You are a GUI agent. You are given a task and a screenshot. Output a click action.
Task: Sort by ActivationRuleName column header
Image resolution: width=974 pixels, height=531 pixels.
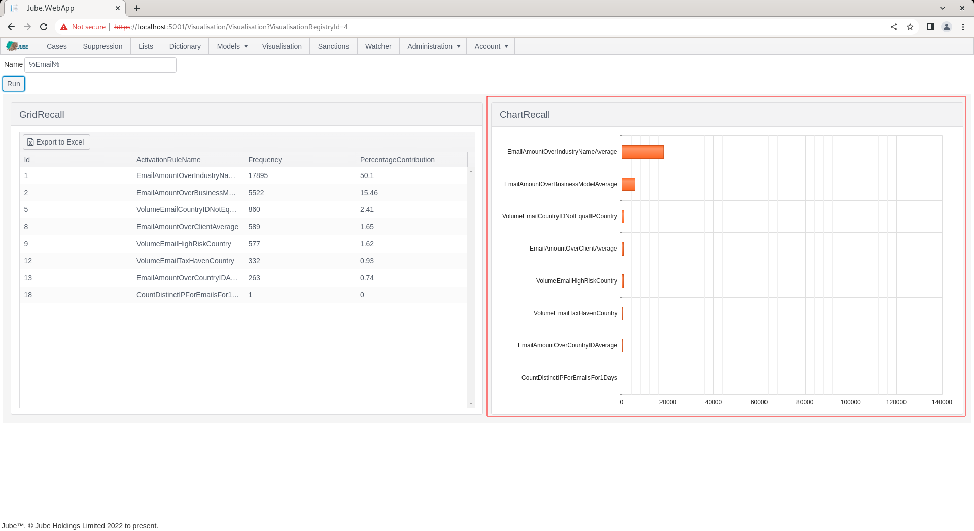[x=188, y=160]
